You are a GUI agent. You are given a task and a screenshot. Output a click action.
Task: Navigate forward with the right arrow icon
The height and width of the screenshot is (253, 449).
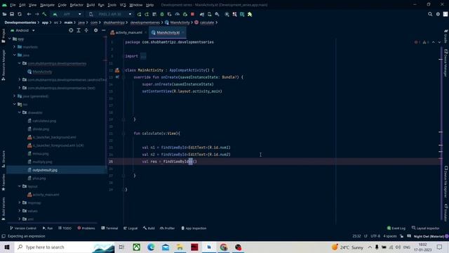[x=36, y=14]
